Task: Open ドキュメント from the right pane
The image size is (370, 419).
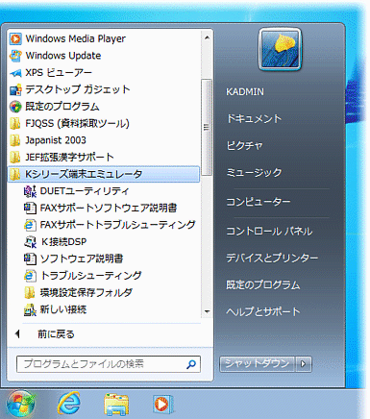Action: (x=254, y=119)
